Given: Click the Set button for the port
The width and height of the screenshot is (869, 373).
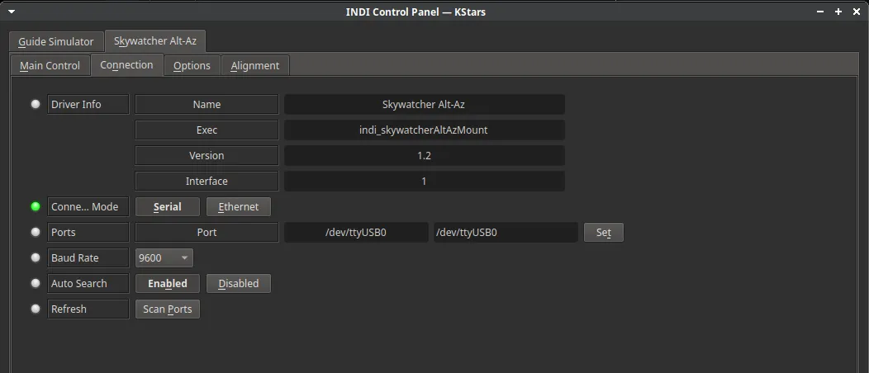Looking at the screenshot, I should [604, 233].
